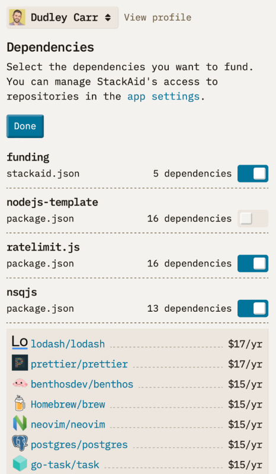The width and height of the screenshot is (276, 474).
Task: Click Dudley Carr's avatar photo
Action: [x=17, y=17]
